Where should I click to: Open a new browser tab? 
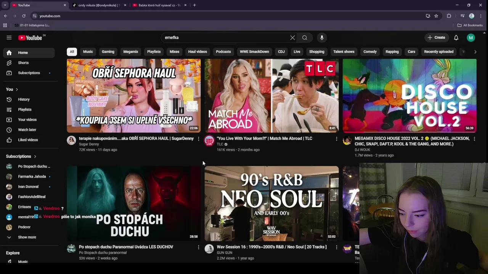[194, 5]
